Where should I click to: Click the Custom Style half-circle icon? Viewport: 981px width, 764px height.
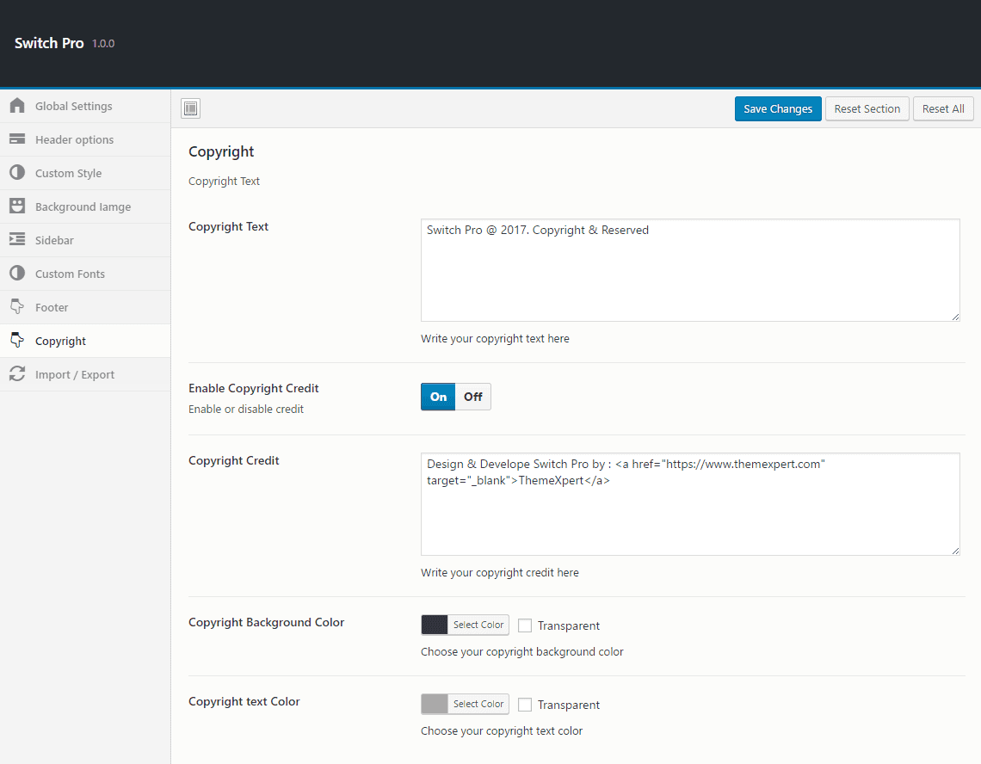[17, 173]
